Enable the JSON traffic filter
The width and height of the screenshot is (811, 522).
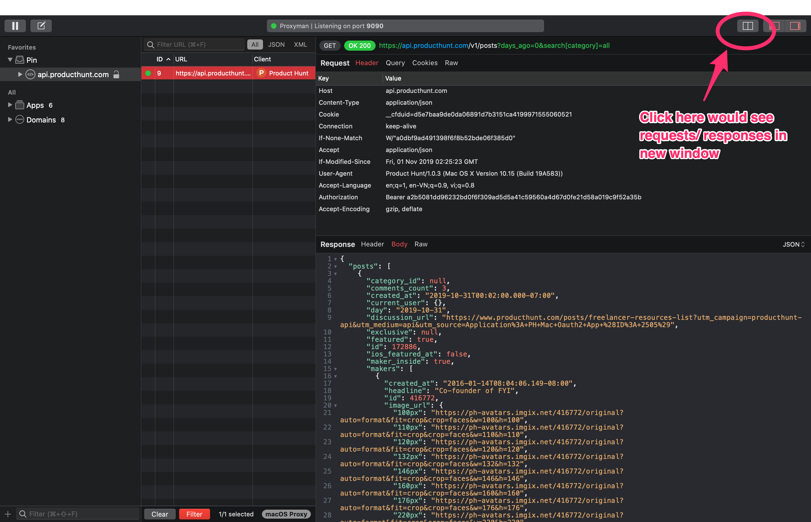276,44
